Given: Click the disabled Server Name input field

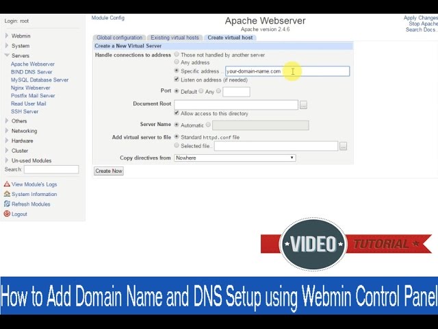Looking at the screenshot, I should (x=261, y=125).
